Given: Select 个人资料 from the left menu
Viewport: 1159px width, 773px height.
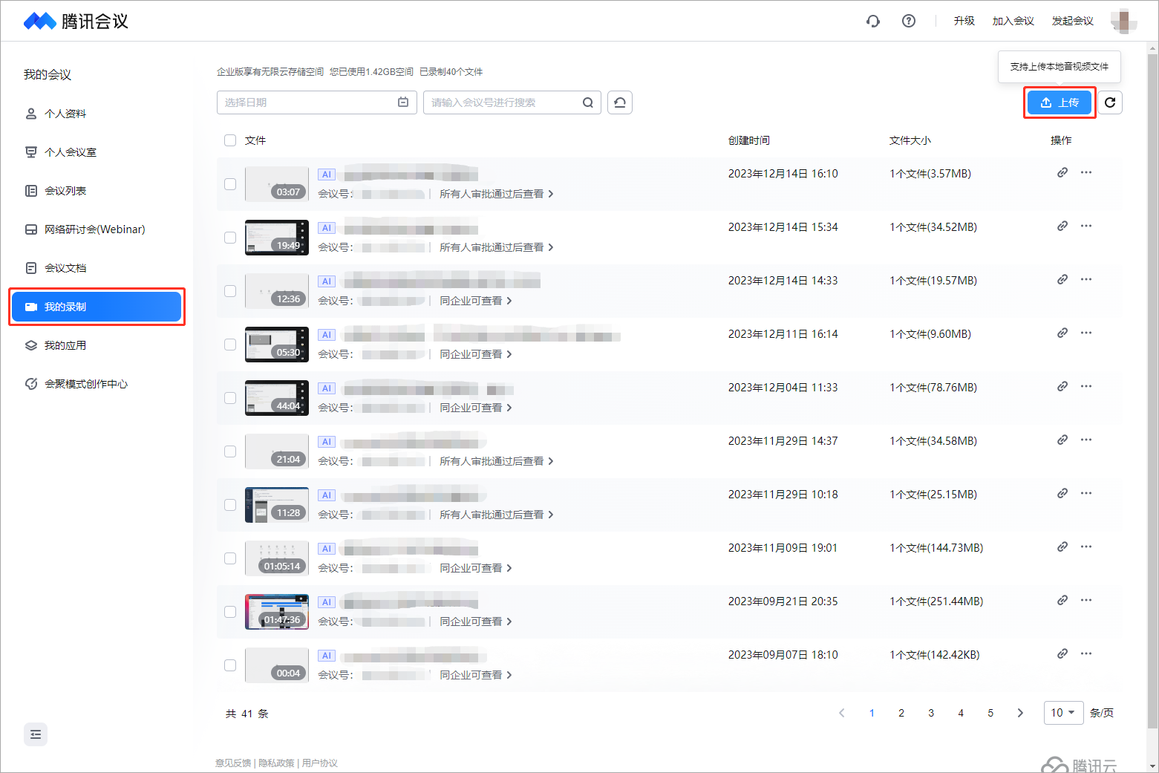Looking at the screenshot, I should (x=65, y=114).
